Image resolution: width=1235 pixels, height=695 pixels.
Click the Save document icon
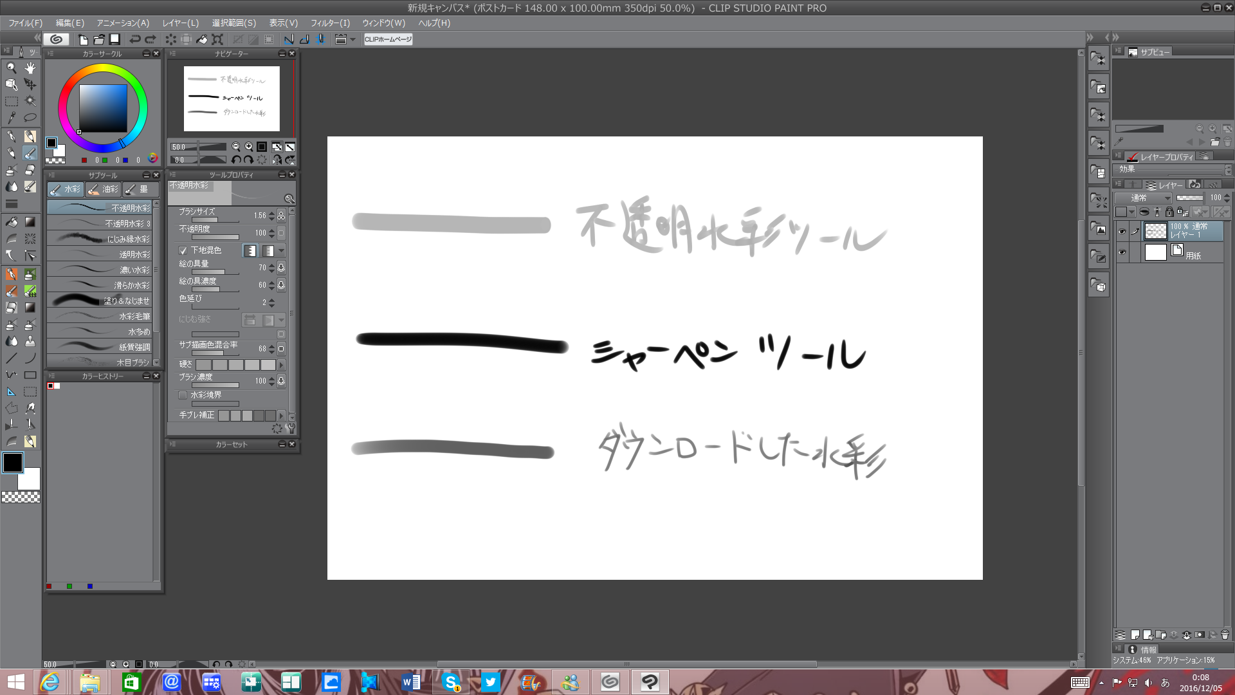[114, 39]
